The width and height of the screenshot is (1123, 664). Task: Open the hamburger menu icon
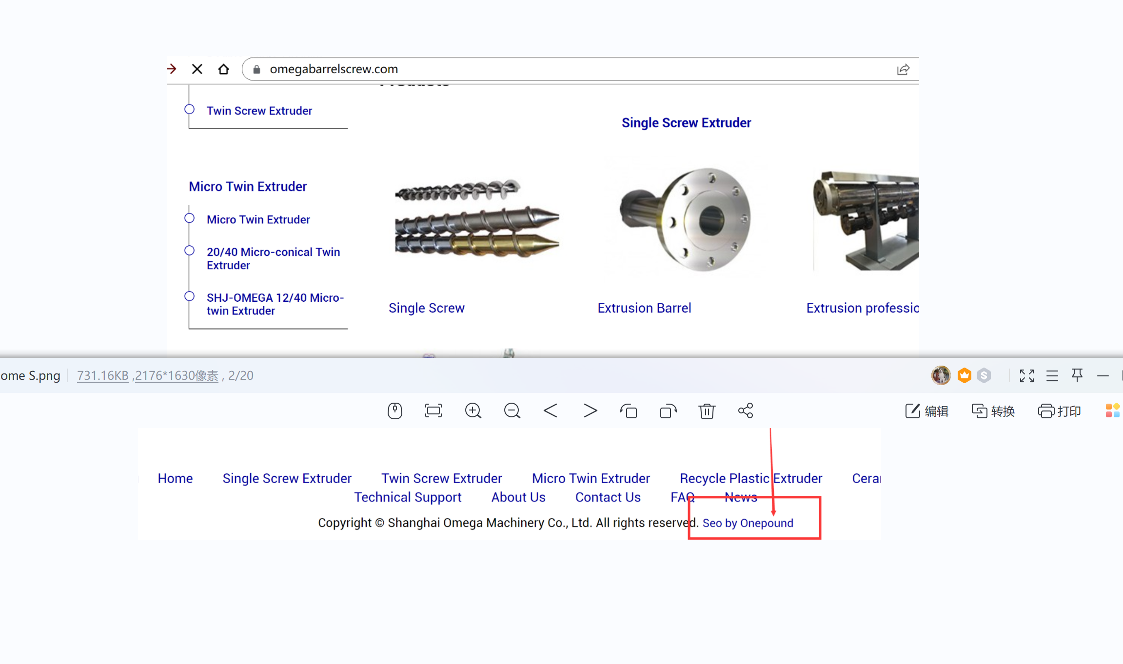(x=1052, y=375)
